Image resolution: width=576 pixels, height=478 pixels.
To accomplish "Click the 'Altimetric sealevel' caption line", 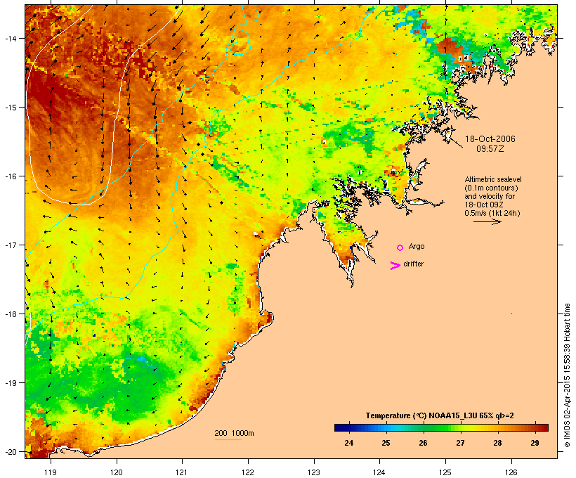I will click(x=493, y=179).
